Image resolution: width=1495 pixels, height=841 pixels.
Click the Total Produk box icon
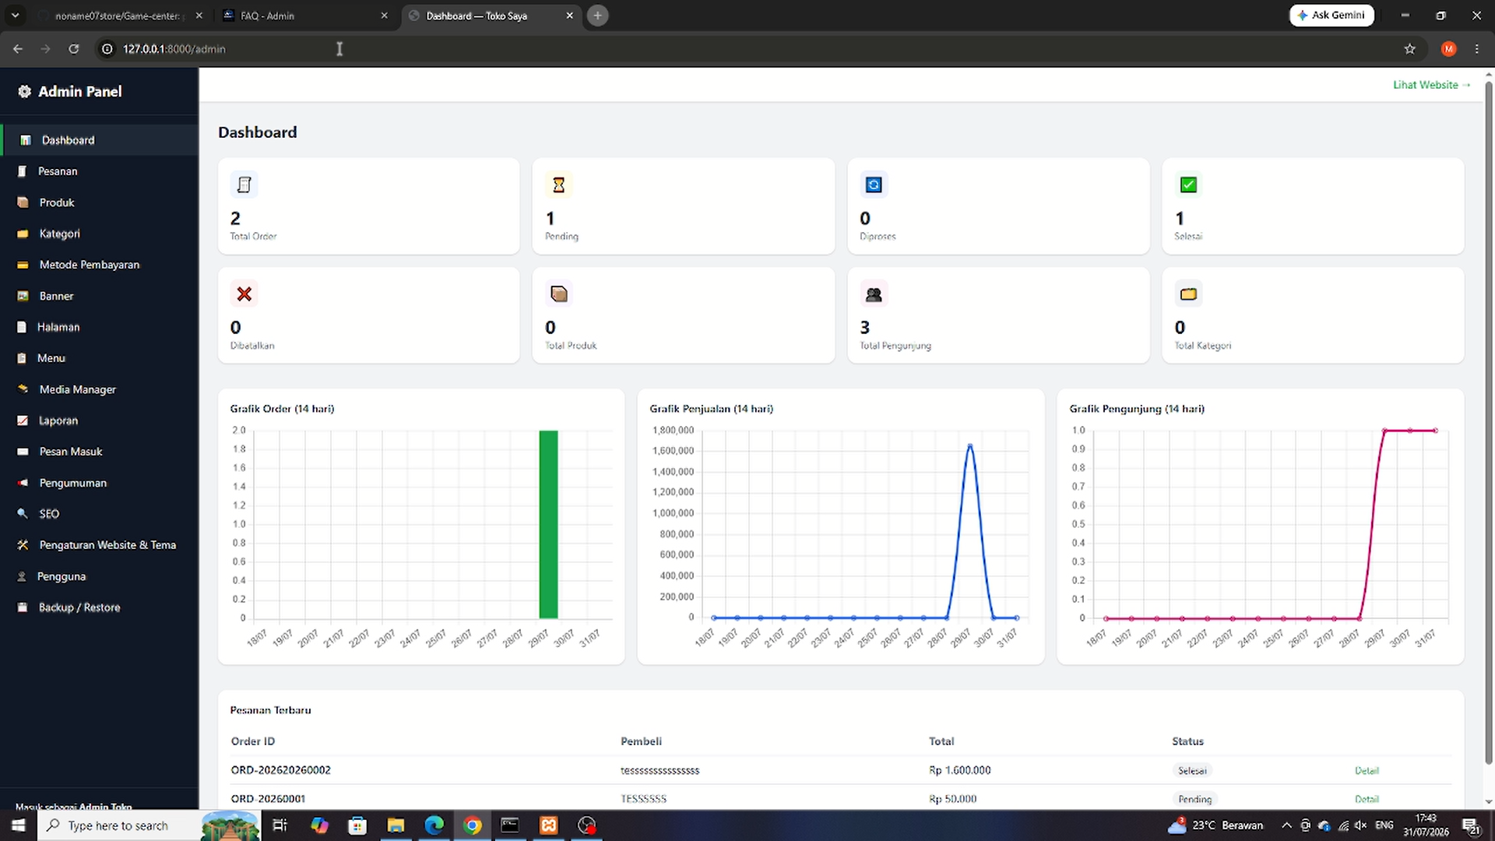(558, 294)
